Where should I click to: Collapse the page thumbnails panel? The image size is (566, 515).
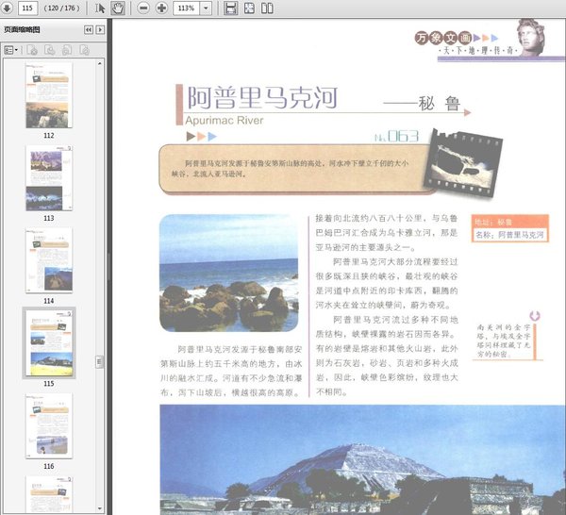(x=89, y=29)
